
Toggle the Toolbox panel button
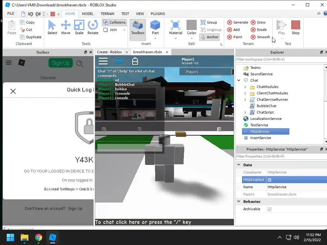point(138,29)
